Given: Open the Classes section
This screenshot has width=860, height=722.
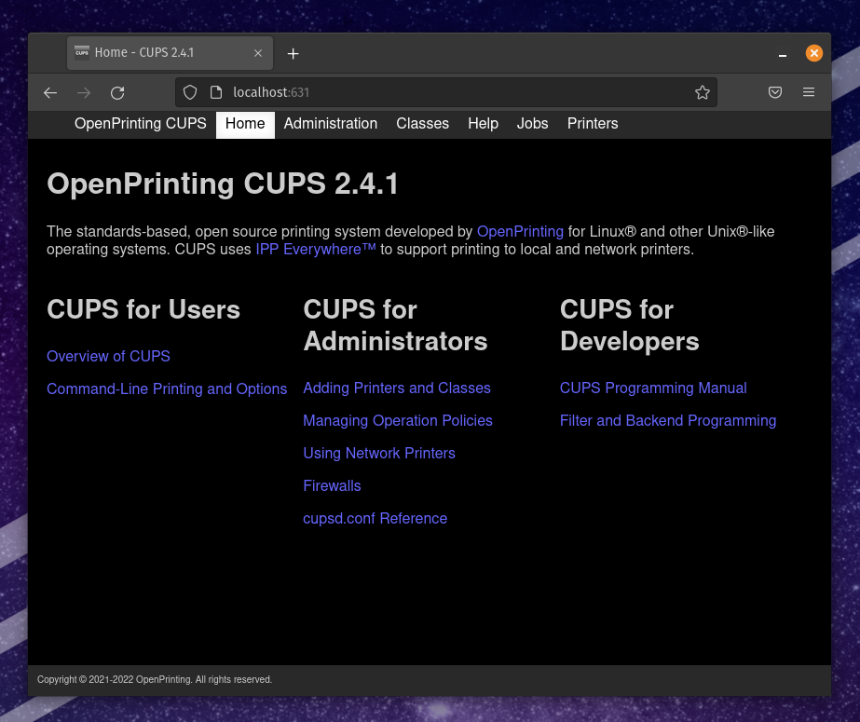Looking at the screenshot, I should pos(422,123).
